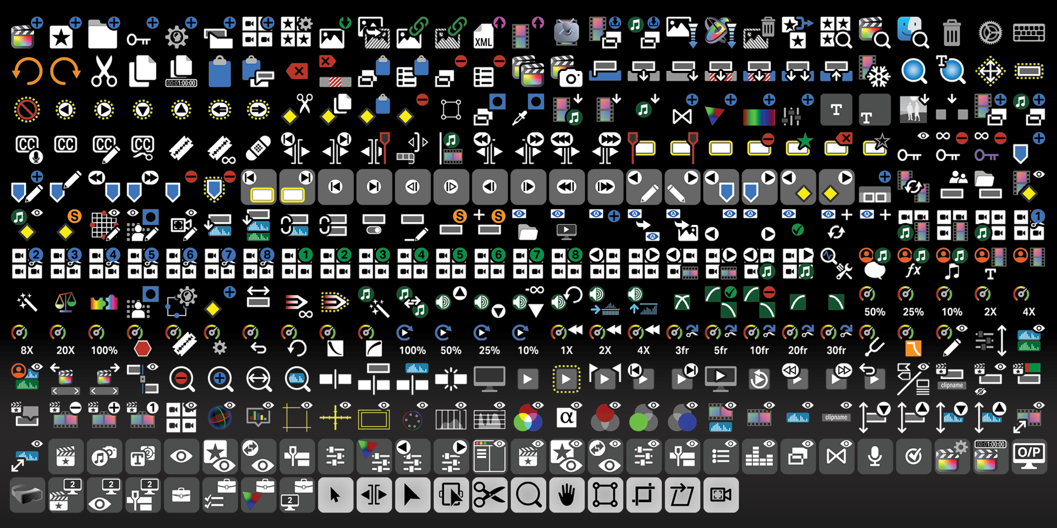The width and height of the screenshot is (1057, 528).
Task: Click the color spectrum gradient with plus
Action: coord(760,111)
